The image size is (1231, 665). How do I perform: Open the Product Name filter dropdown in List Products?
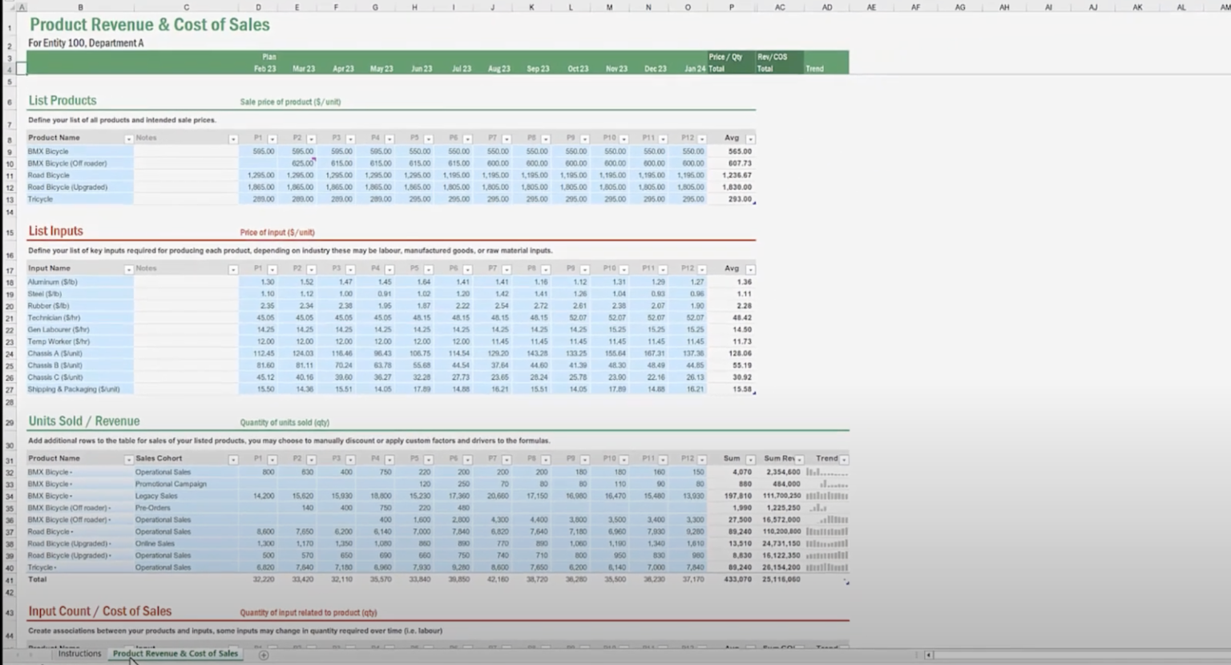pyautogui.click(x=128, y=138)
